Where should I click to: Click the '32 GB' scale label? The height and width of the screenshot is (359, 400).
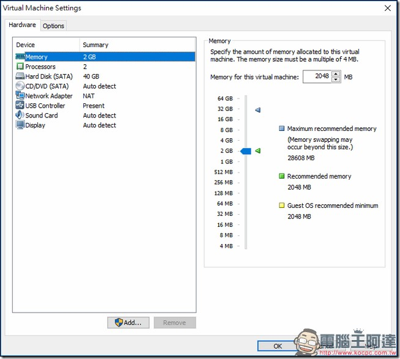[x=225, y=109]
